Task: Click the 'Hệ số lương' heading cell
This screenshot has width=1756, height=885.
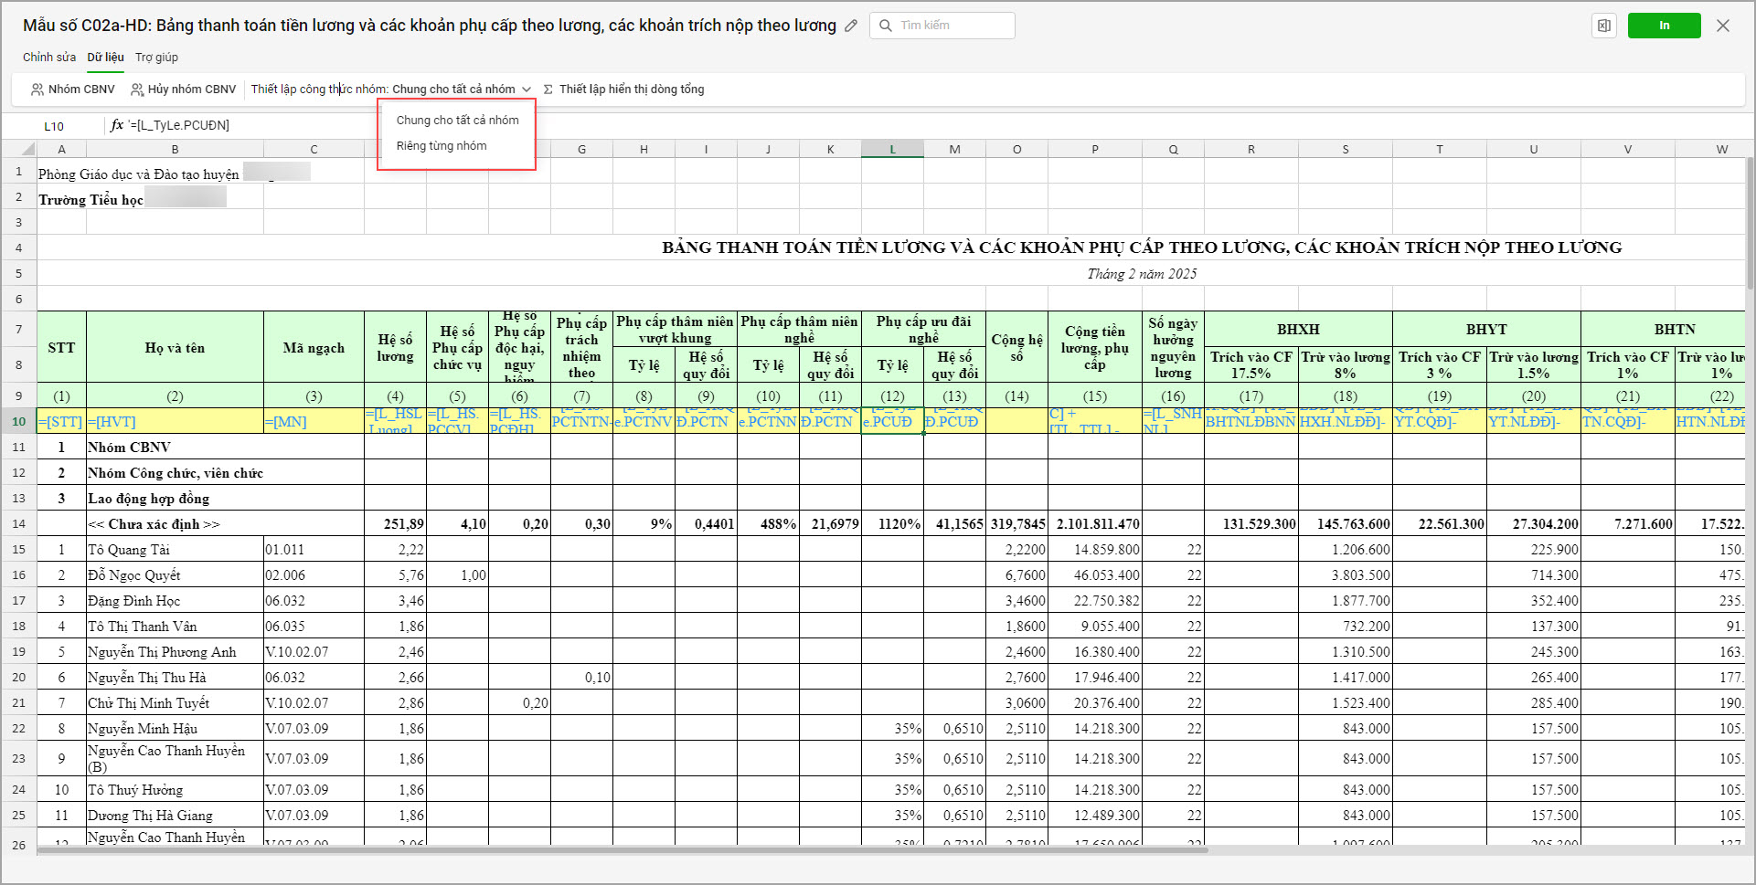Action: pyautogui.click(x=395, y=348)
